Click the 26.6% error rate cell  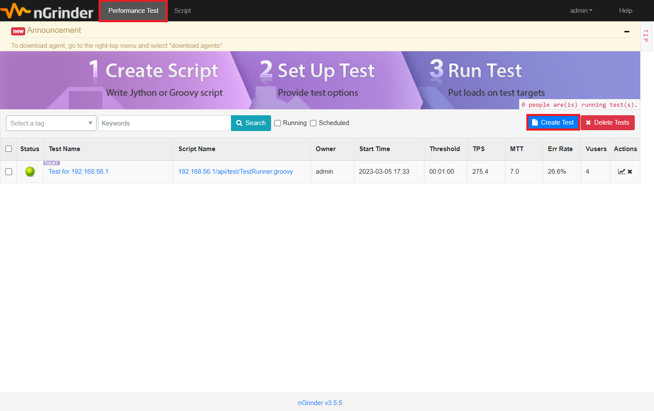coord(557,172)
